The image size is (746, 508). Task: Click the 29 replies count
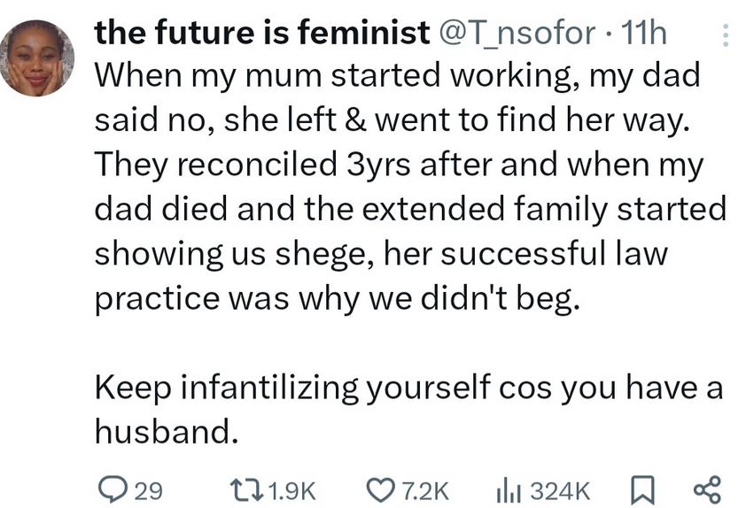coord(148,491)
